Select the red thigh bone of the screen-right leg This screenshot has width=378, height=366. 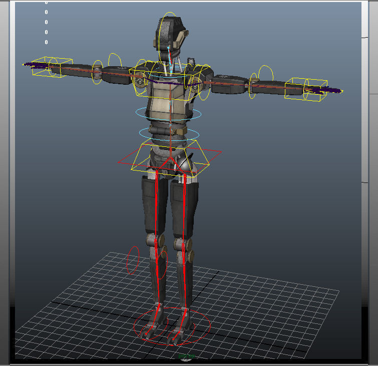184,209
